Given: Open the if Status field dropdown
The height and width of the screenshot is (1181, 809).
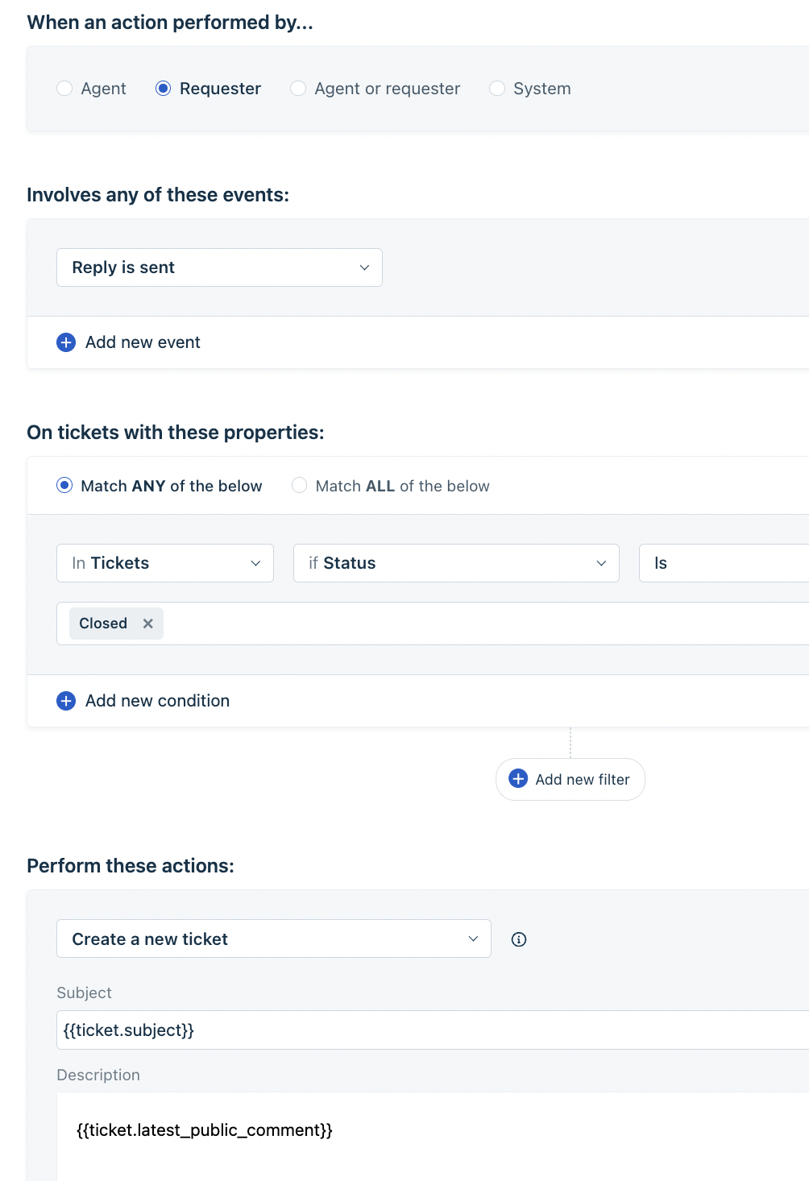Looking at the screenshot, I should 456,563.
